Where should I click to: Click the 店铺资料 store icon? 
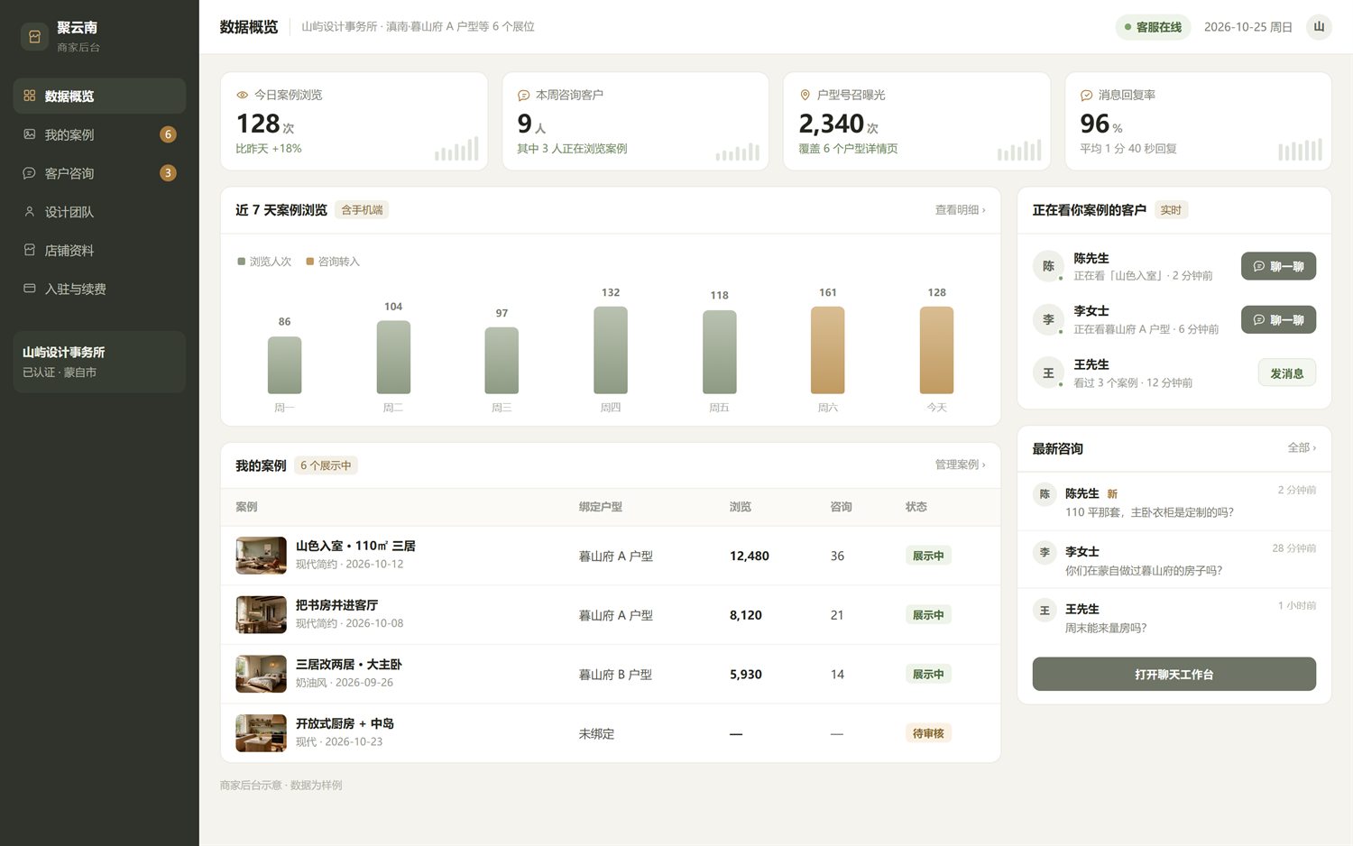coord(30,250)
